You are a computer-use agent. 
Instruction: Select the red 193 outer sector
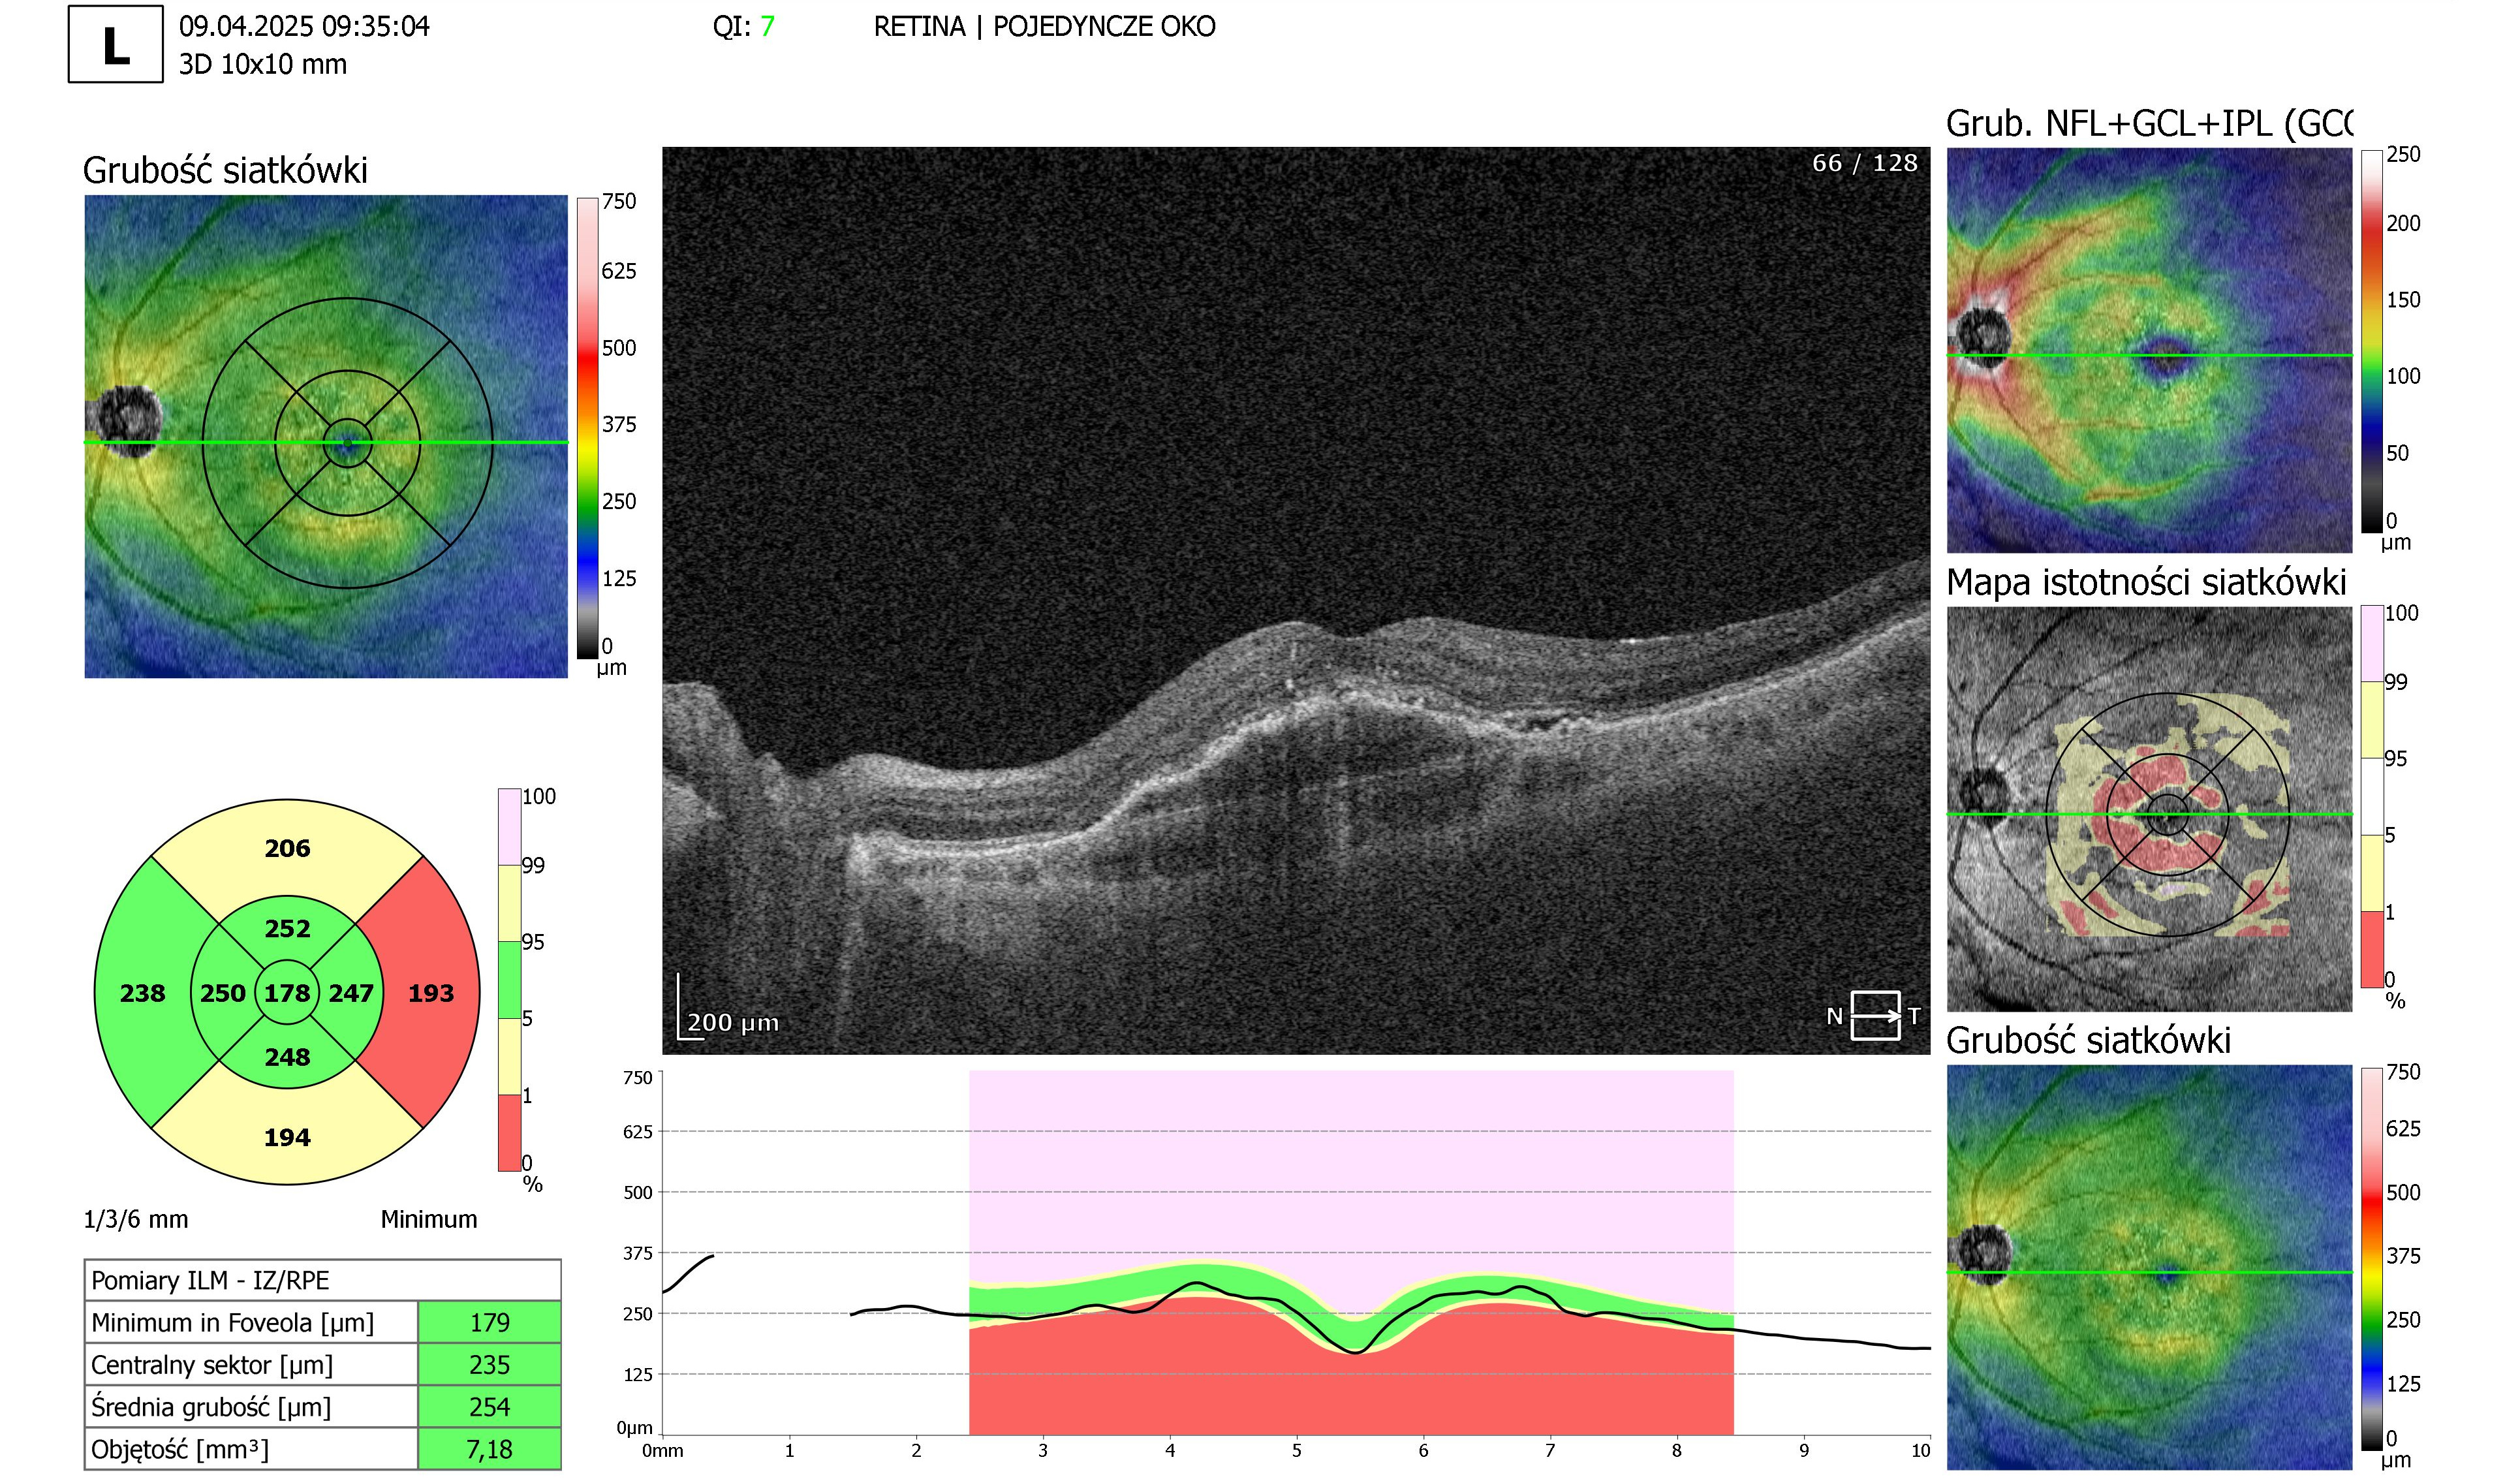click(x=431, y=993)
